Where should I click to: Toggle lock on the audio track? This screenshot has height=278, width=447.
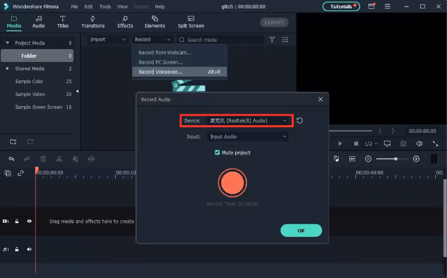pos(17,249)
